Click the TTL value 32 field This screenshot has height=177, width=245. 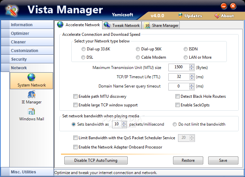pos(179,77)
